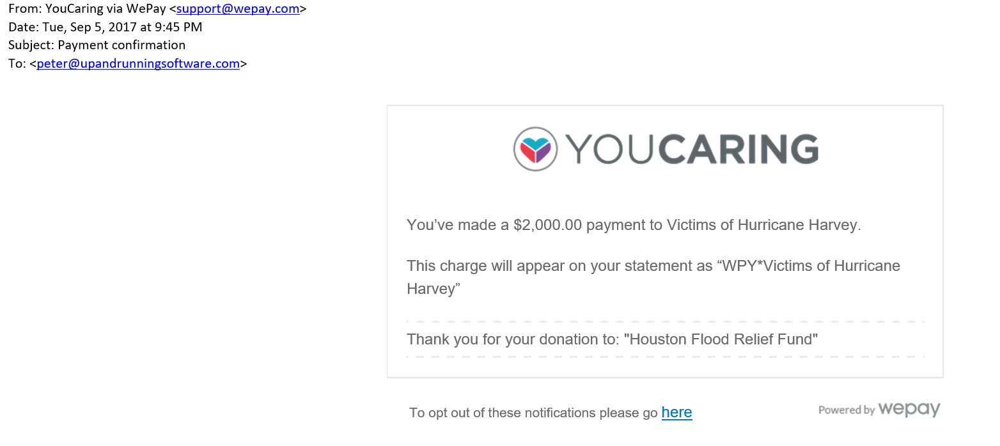This screenshot has height=446, width=1000.
Task: Click the dashed divider above the thank-you line
Action: pyautogui.click(x=665, y=321)
